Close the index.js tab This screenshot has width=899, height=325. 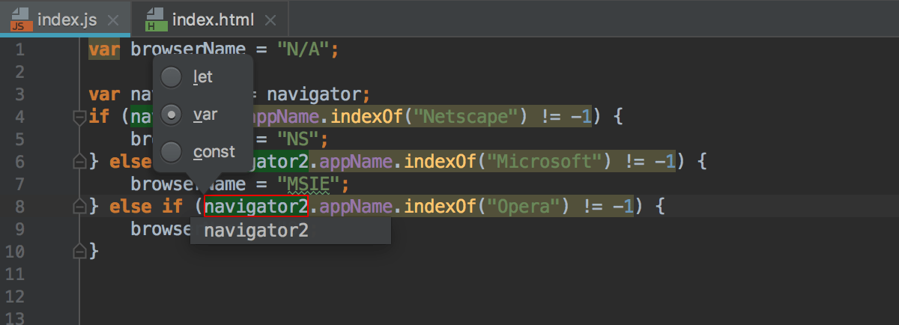(114, 19)
